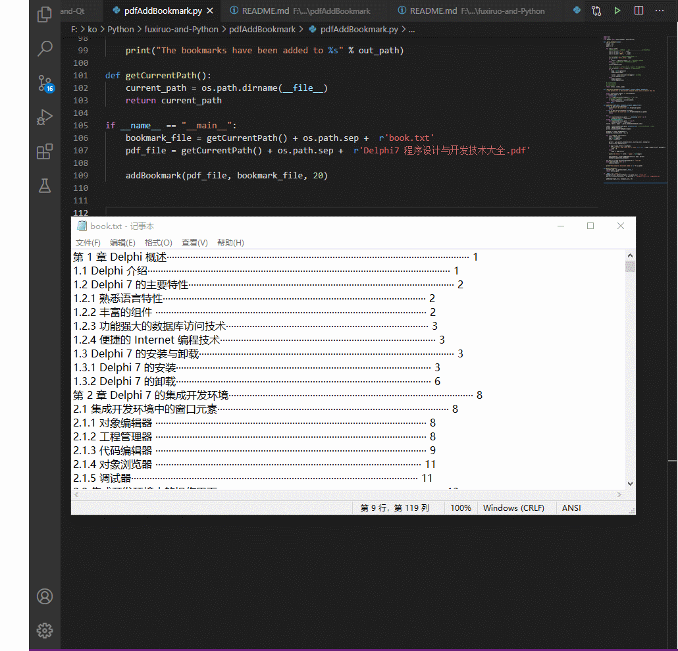The height and width of the screenshot is (651, 678).
Task: Click the 'return current_path' code line
Action: [x=173, y=100]
